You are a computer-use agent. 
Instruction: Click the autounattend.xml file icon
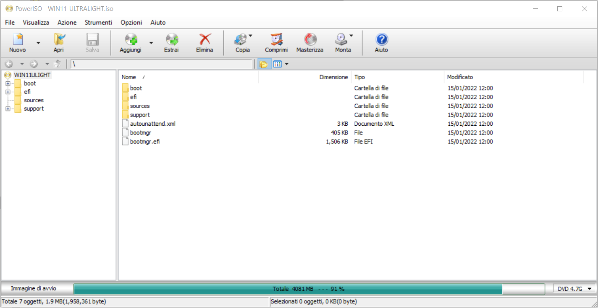click(x=125, y=124)
